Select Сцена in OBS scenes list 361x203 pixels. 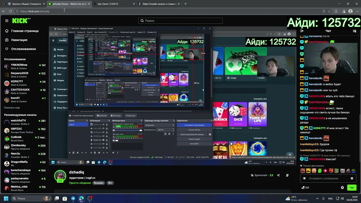[x=78, y=124]
